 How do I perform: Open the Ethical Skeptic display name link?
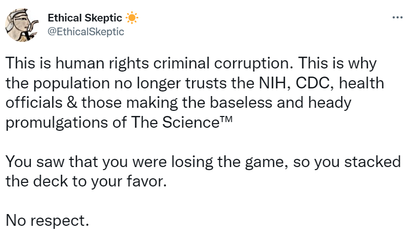click(84, 18)
